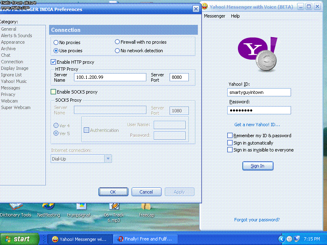Screen dimensions: 327x245
Task: Click OK in the Preferences dialog
Action: pos(113,192)
